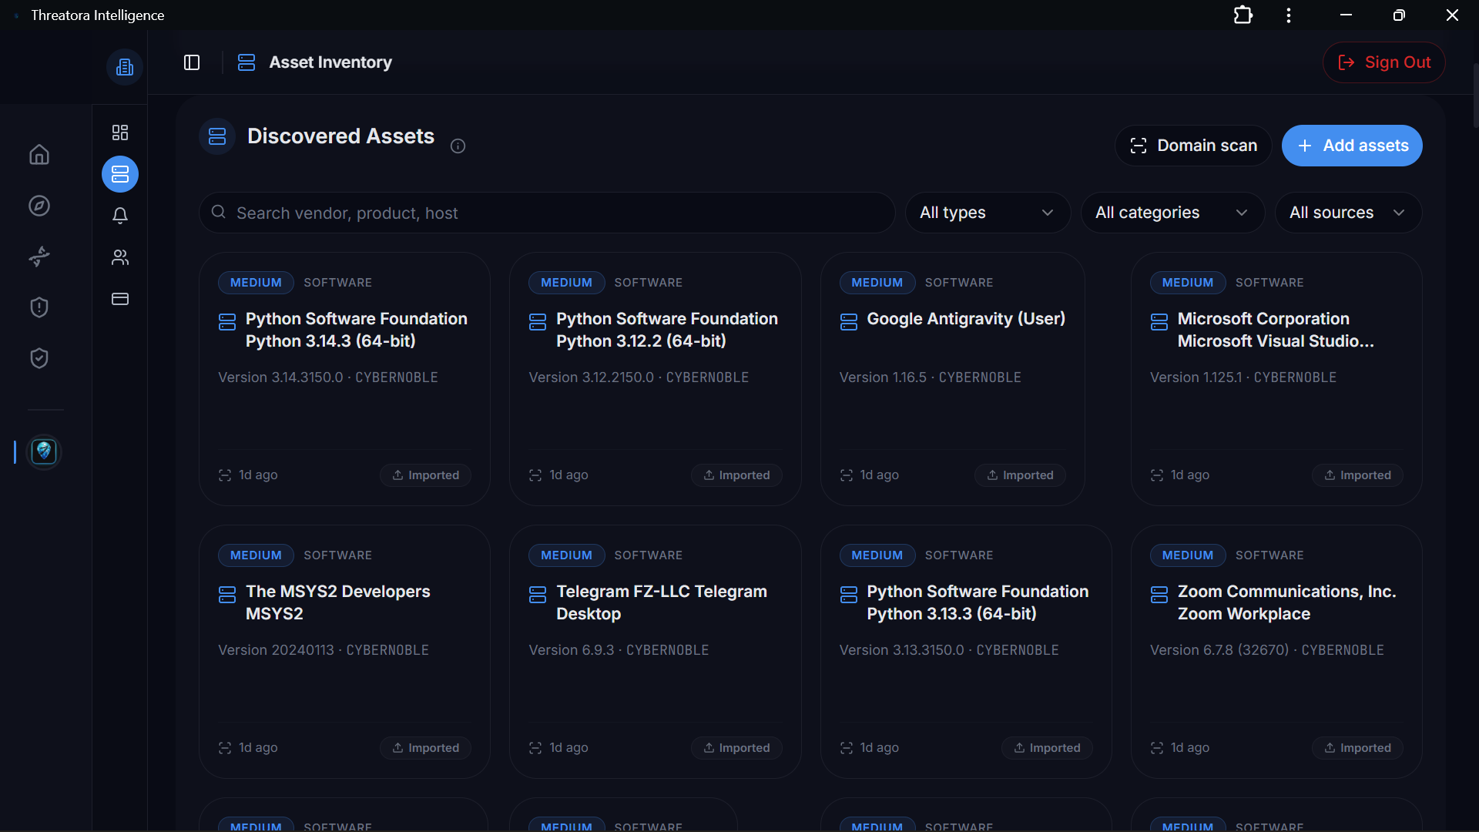Viewport: 1479px width, 832px height.
Task: Expand the All sources dropdown
Action: pyautogui.click(x=1348, y=213)
